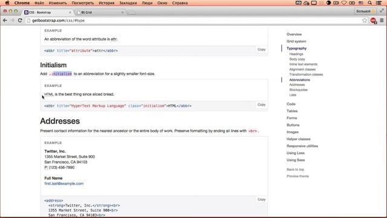
Task: Click Preview theme link
Action: click(x=298, y=176)
